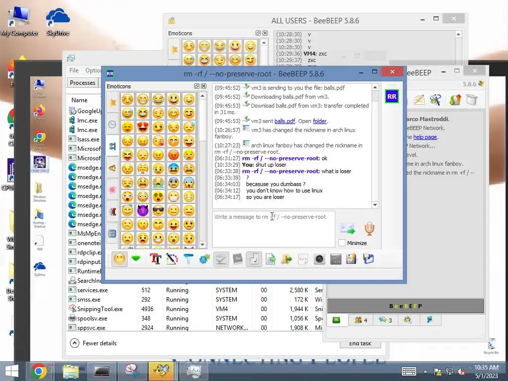This screenshot has width=508, height=381.
Task: Select services.exe row in Task Manager
Action: point(195,290)
